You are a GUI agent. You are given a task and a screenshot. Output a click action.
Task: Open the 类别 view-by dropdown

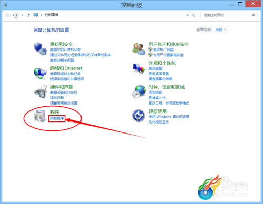click(x=221, y=29)
